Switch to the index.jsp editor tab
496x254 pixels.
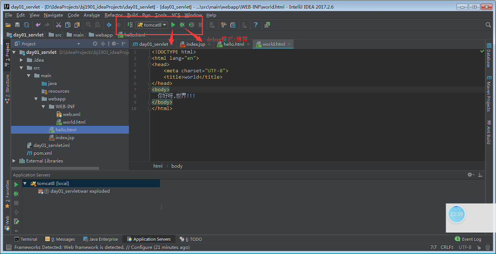[196, 44]
